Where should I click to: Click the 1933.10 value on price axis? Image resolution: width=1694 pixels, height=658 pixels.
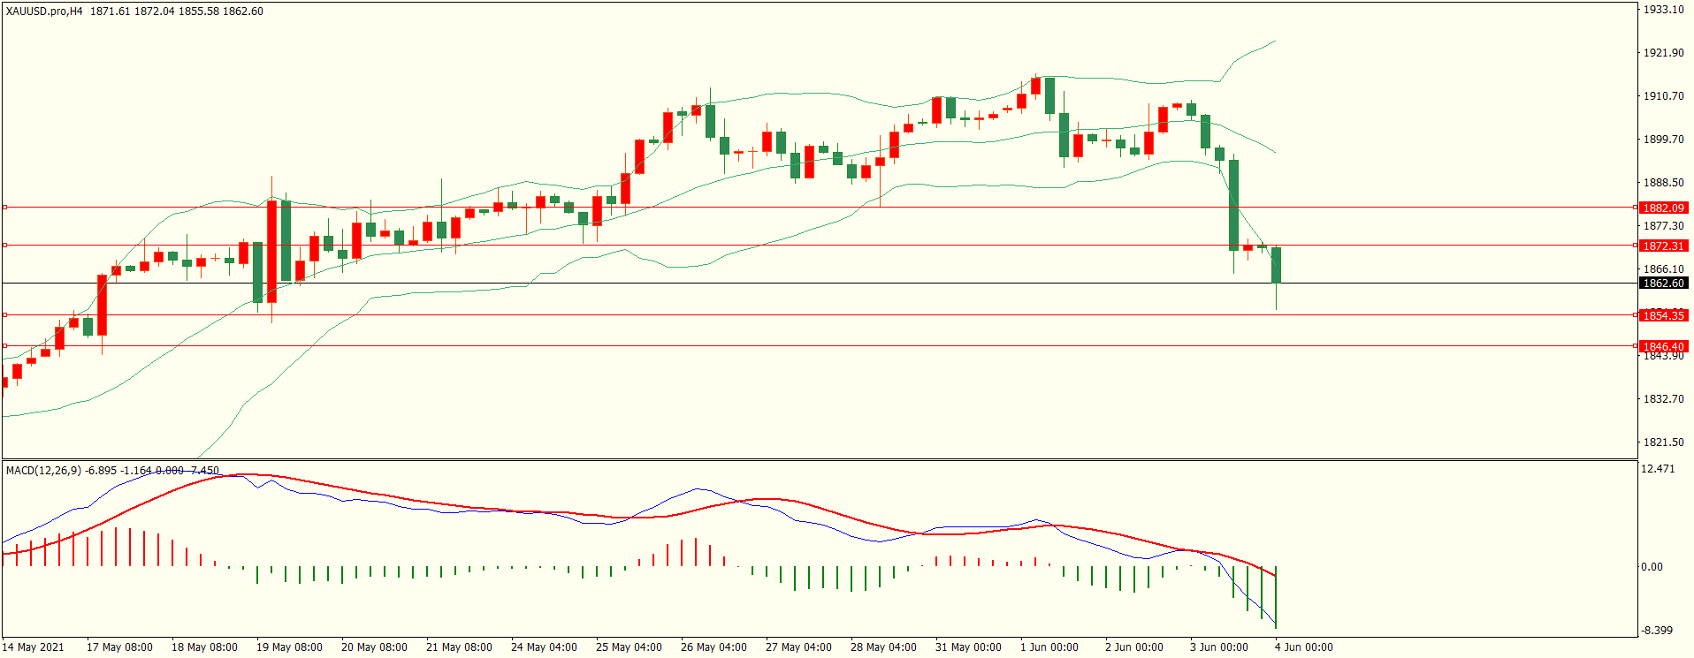click(x=1663, y=10)
